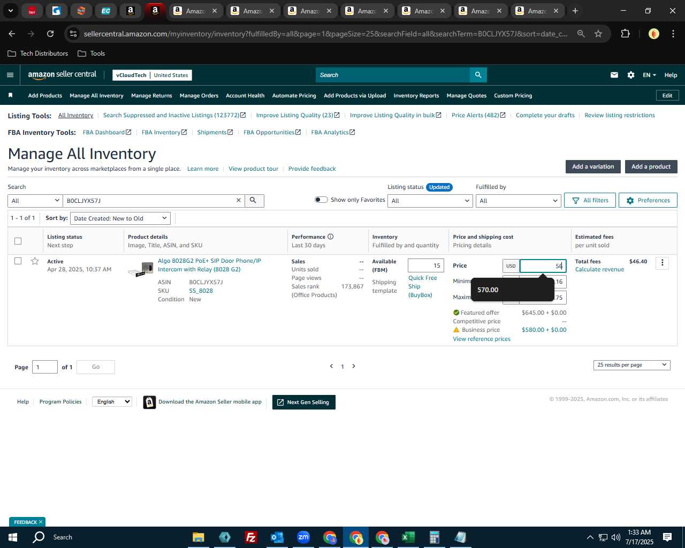This screenshot has width=685, height=548.
Task: Check the SS_8028 listing row checkbox
Action: (18, 261)
